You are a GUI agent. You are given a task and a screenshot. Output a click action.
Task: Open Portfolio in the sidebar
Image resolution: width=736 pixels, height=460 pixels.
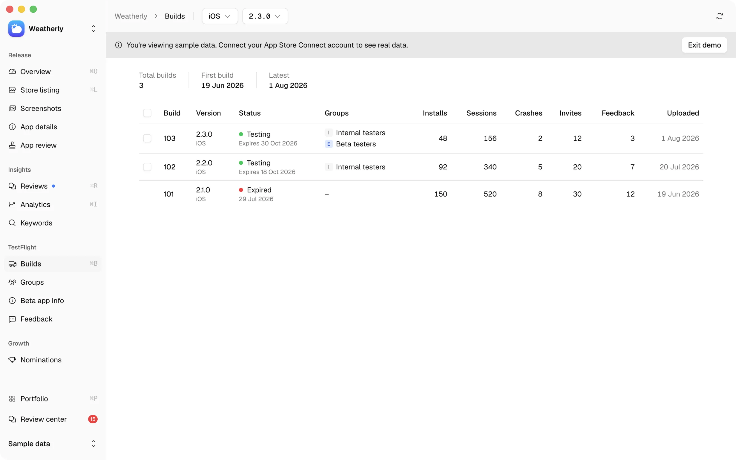tap(53, 399)
